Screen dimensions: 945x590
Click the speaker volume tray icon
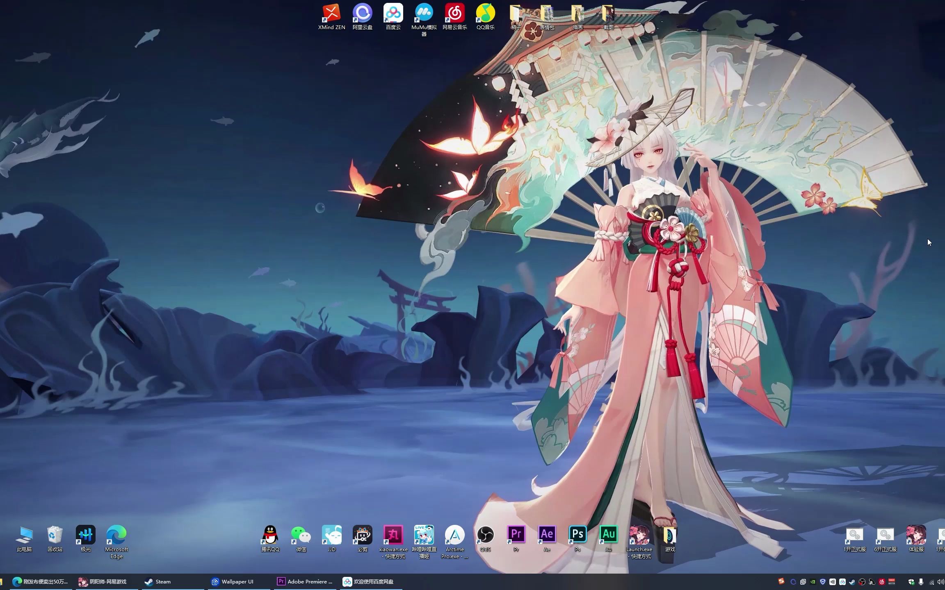pos(941,582)
